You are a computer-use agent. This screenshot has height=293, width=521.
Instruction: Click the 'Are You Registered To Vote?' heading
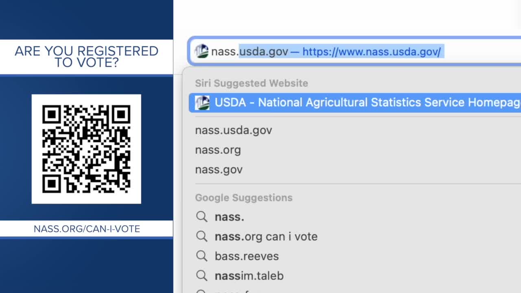click(86, 57)
